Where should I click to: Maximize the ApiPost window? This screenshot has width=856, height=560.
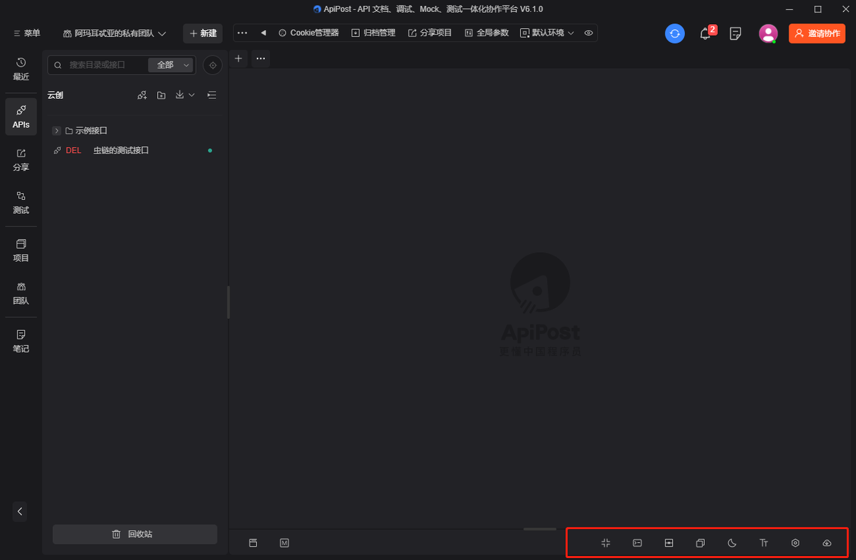coord(817,9)
